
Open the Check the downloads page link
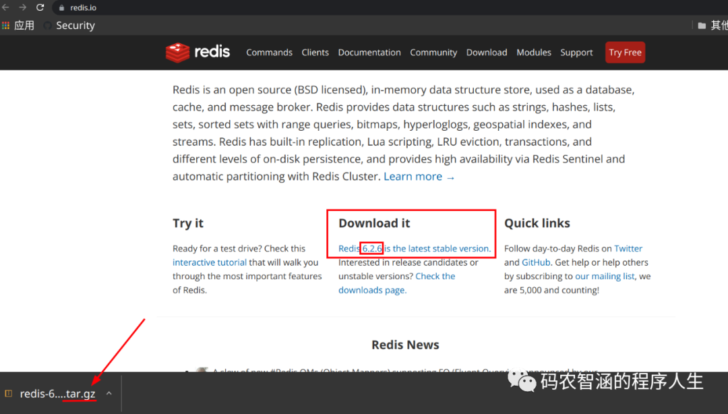pos(396,283)
